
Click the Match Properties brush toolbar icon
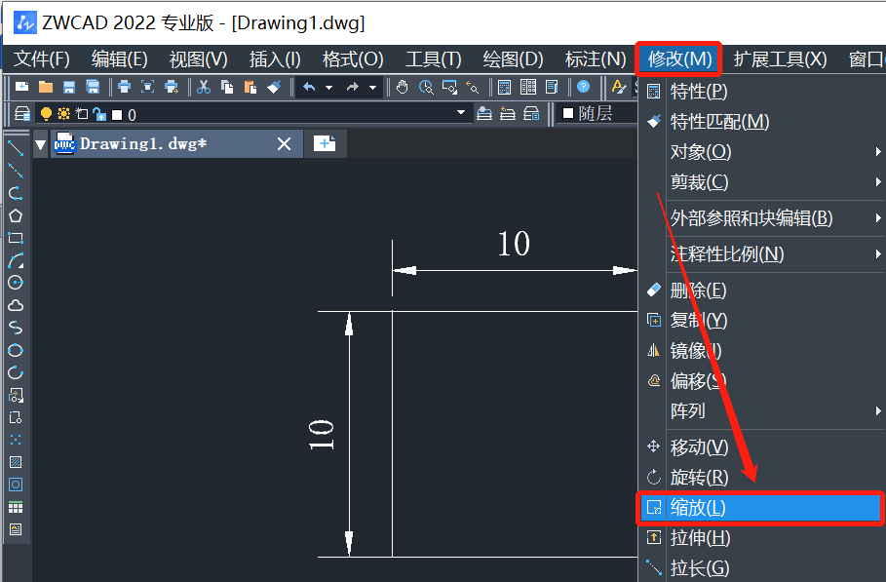274,87
